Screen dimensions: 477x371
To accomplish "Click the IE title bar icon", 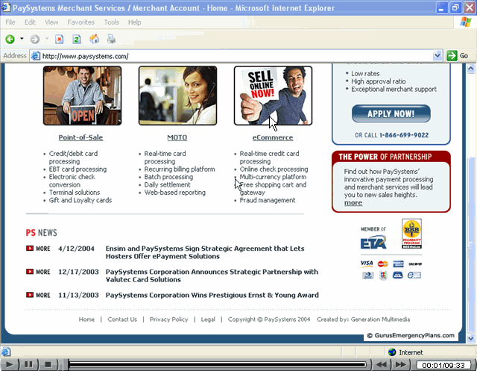I will 6,7.
